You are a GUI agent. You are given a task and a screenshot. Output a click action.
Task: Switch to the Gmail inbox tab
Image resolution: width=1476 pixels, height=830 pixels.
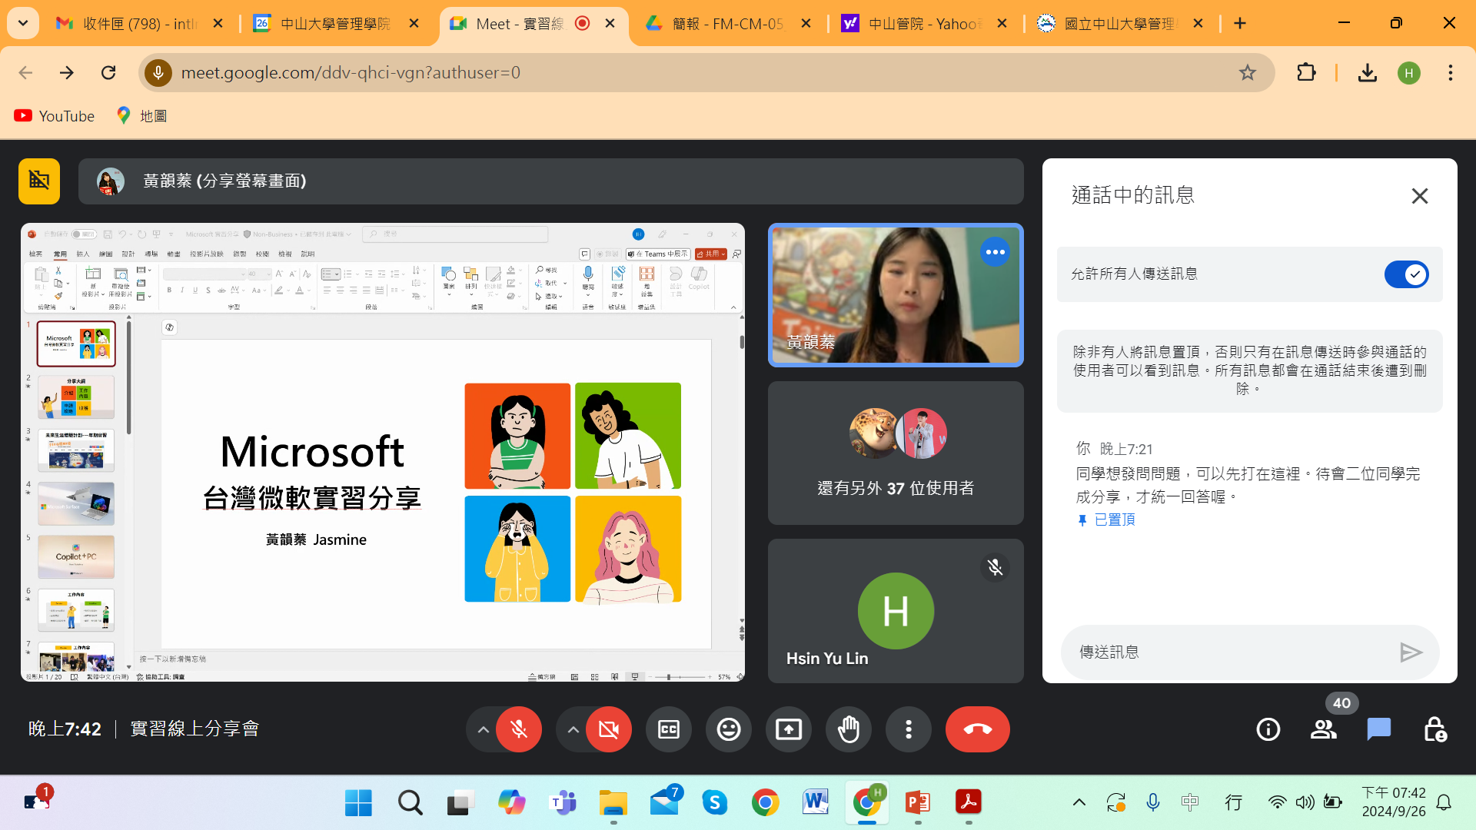(138, 24)
